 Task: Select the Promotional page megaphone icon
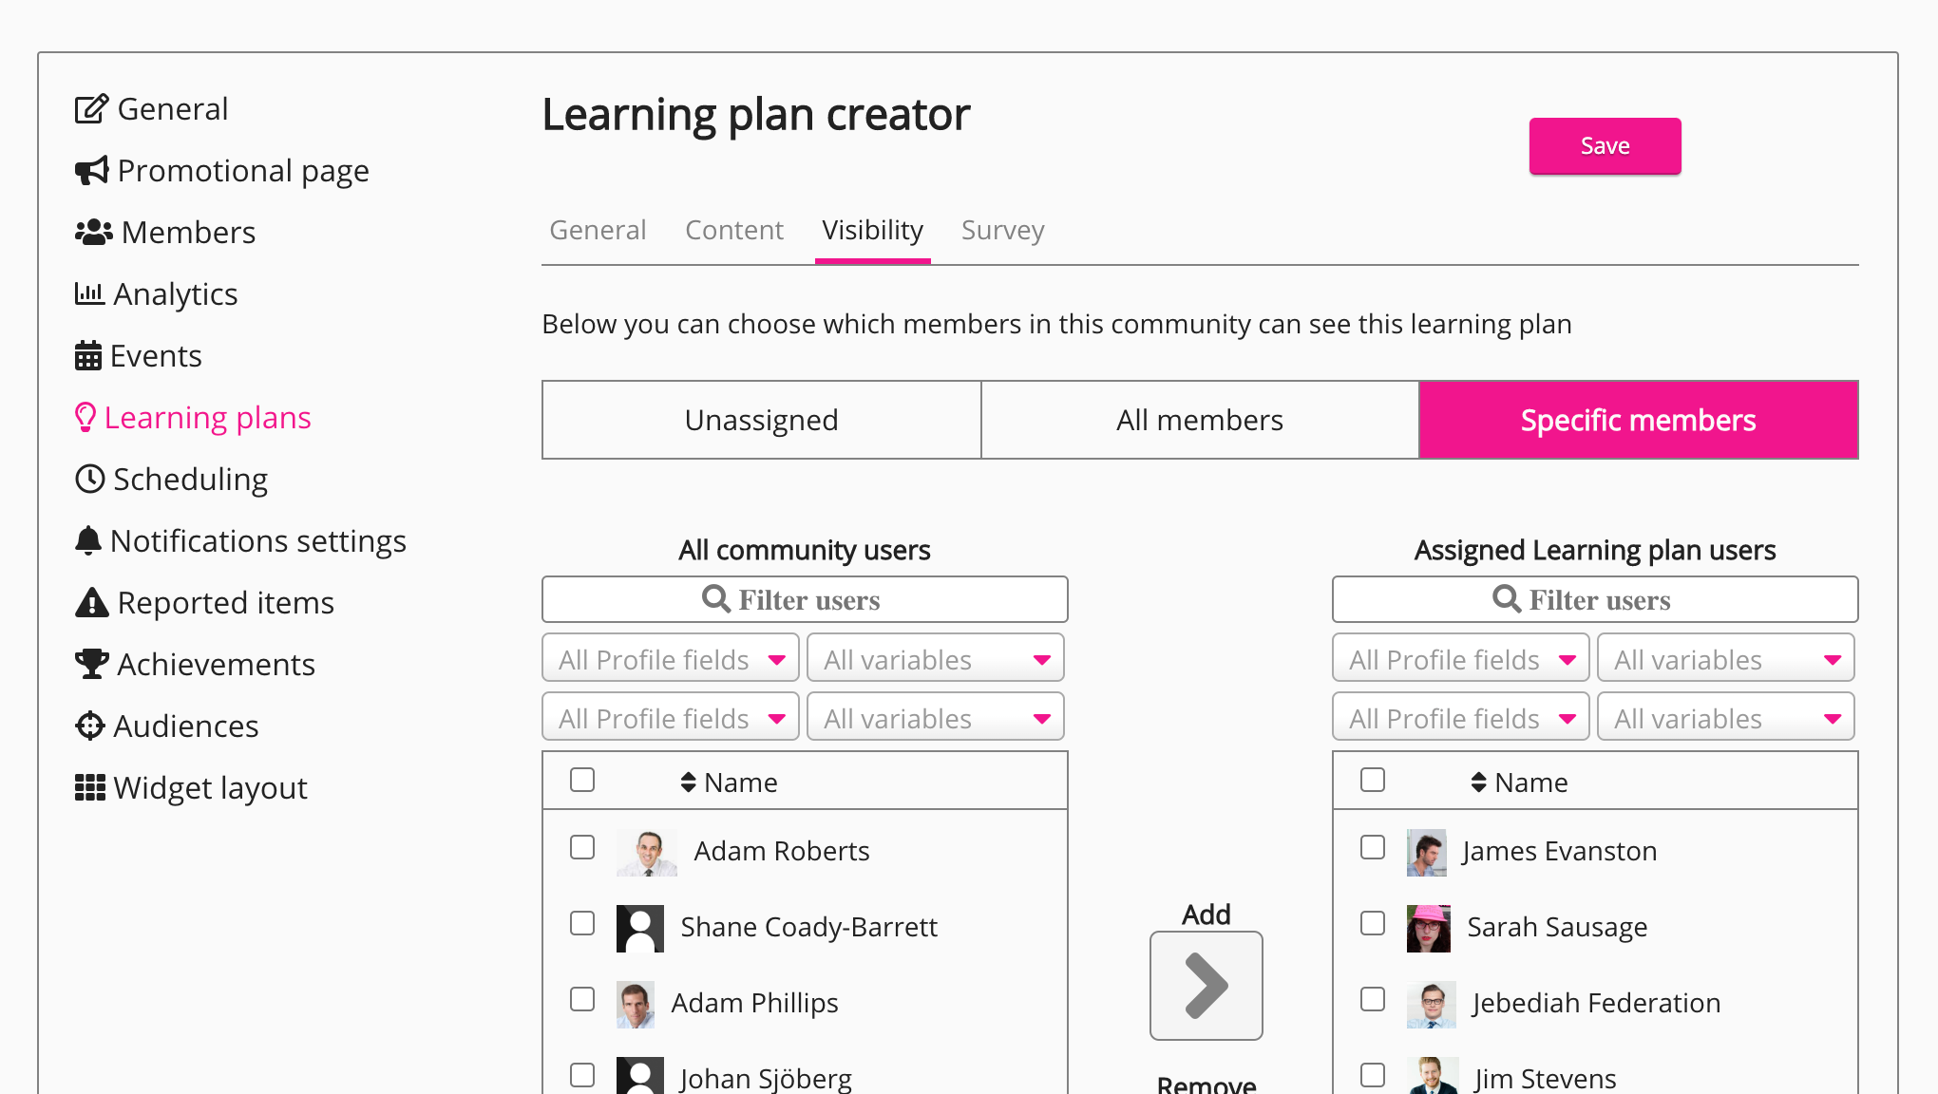pyautogui.click(x=90, y=170)
